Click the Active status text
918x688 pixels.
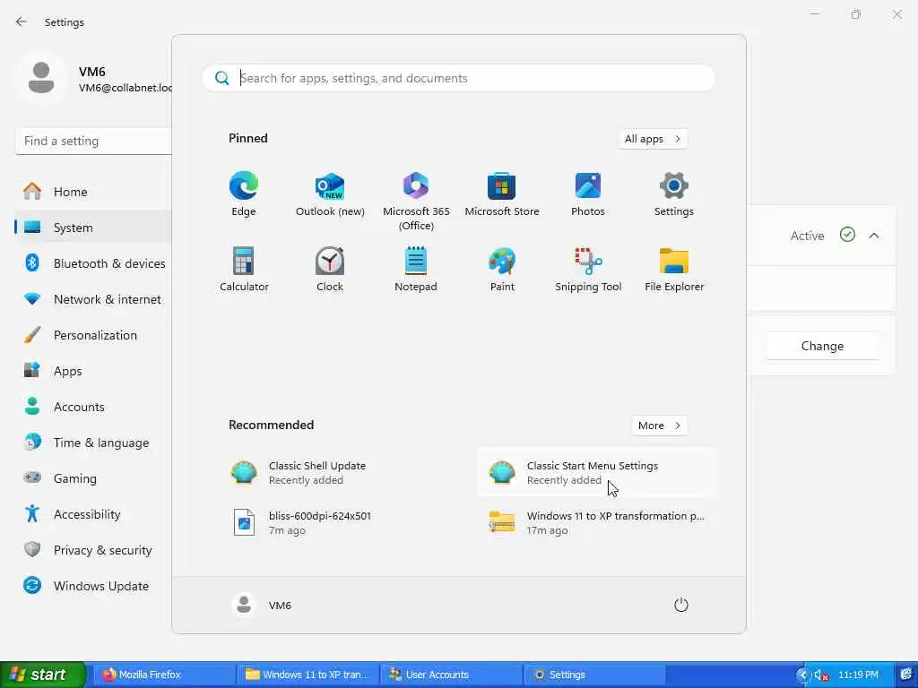click(807, 236)
